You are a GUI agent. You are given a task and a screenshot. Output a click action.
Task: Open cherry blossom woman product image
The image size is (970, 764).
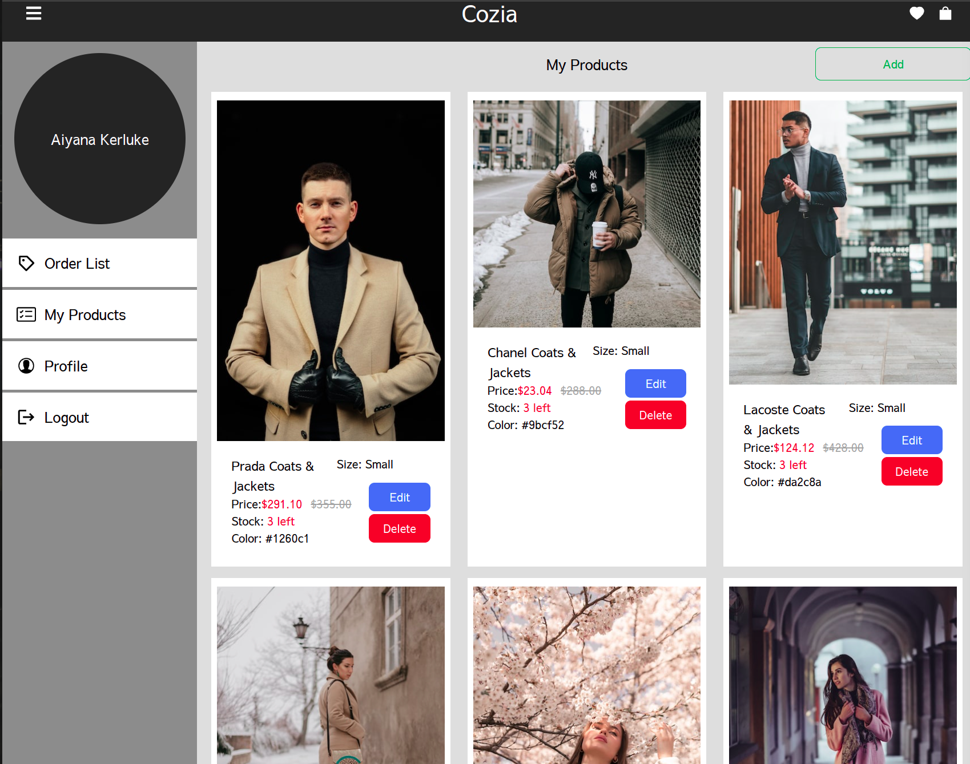point(587,675)
